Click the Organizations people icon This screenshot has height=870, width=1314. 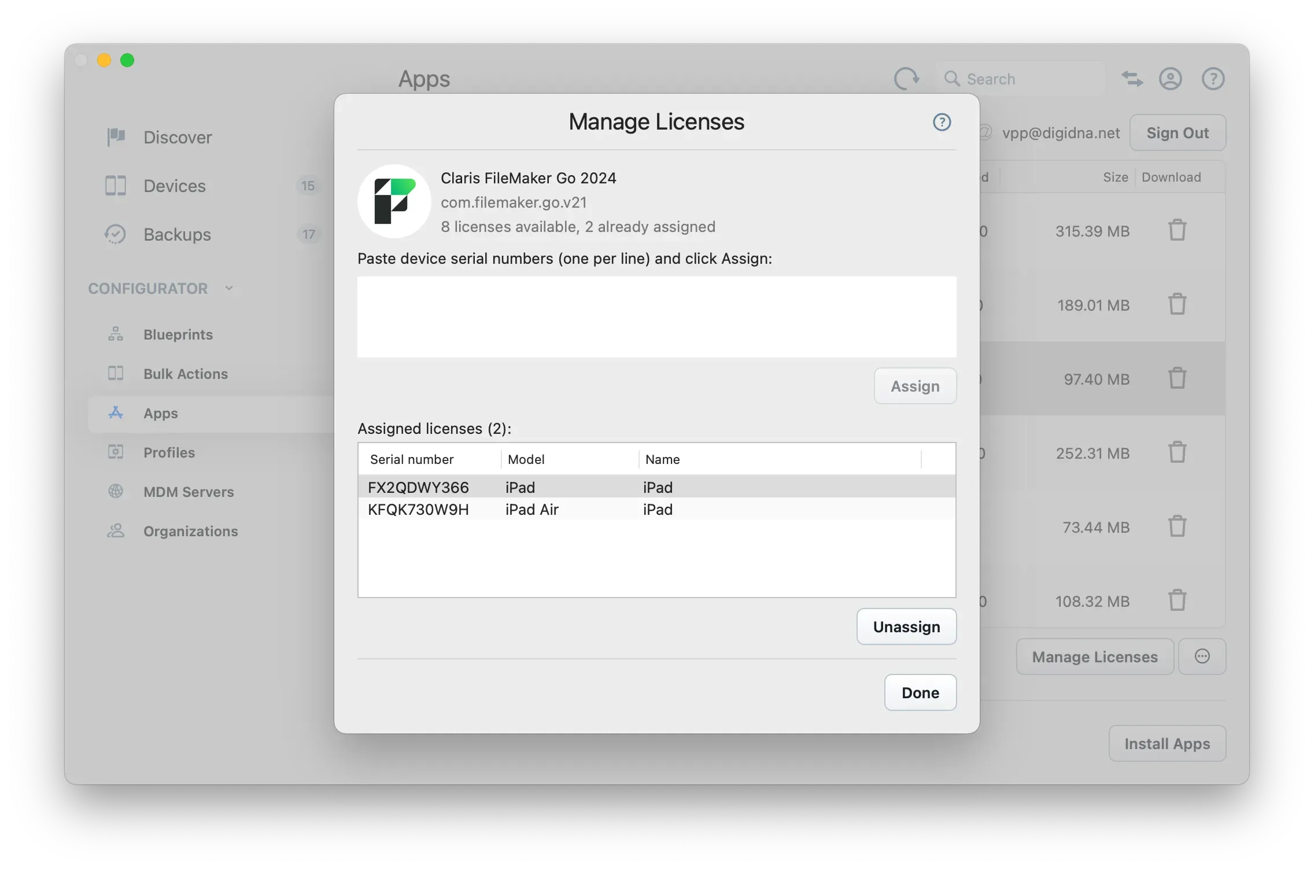(x=116, y=531)
